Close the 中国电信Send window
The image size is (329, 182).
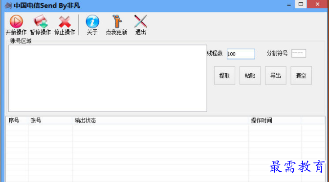coord(318,4)
